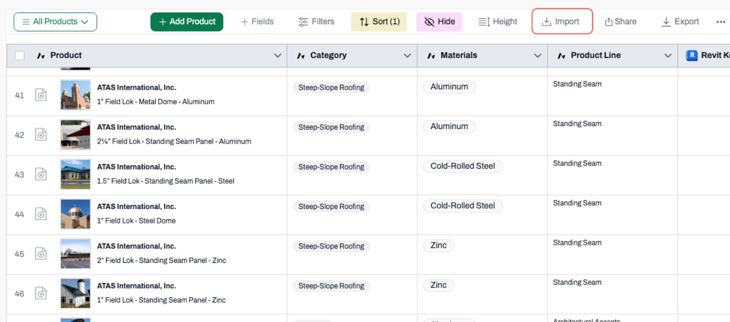
Task: Open the Materials column dropdown chevron
Action: 537,56
